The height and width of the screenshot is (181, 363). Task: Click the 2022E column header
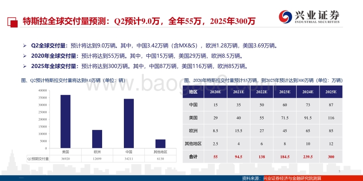[262, 92]
